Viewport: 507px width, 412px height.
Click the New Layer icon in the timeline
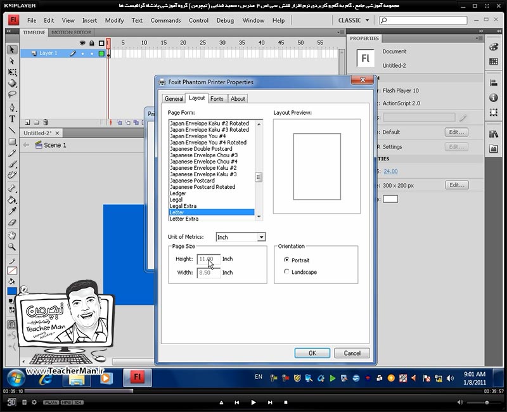(x=27, y=122)
